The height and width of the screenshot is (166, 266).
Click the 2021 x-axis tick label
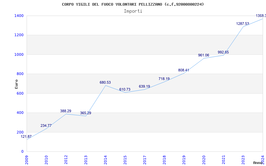coord(223,160)
